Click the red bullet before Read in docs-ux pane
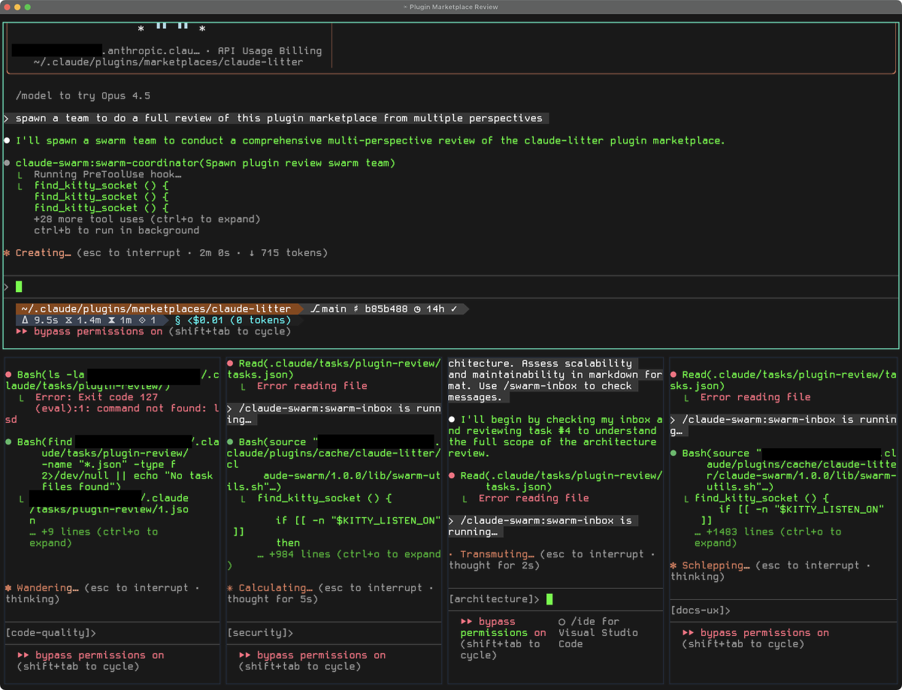The width and height of the screenshot is (902, 690). click(x=673, y=375)
